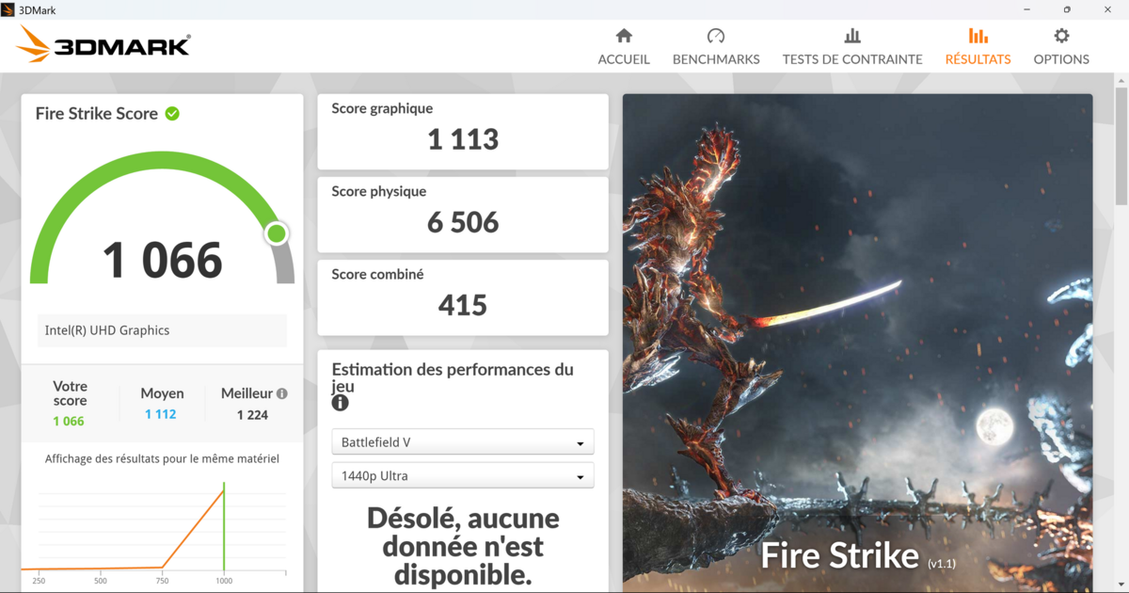Click the green score gauge knob
1129x593 pixels.
277,233
